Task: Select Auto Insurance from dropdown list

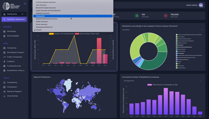Action: click(73, 5)
